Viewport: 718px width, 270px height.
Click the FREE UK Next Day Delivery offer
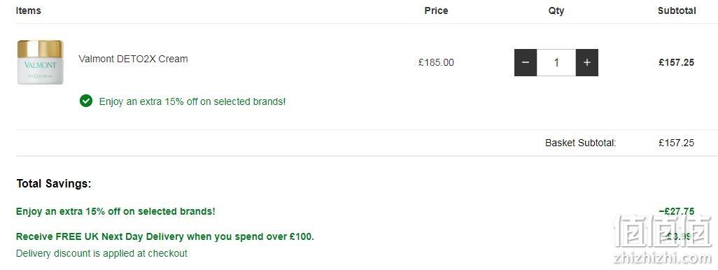tap(165, 236)
